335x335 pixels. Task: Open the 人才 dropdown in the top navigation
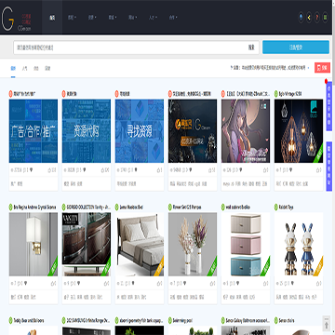pos(153,18)
